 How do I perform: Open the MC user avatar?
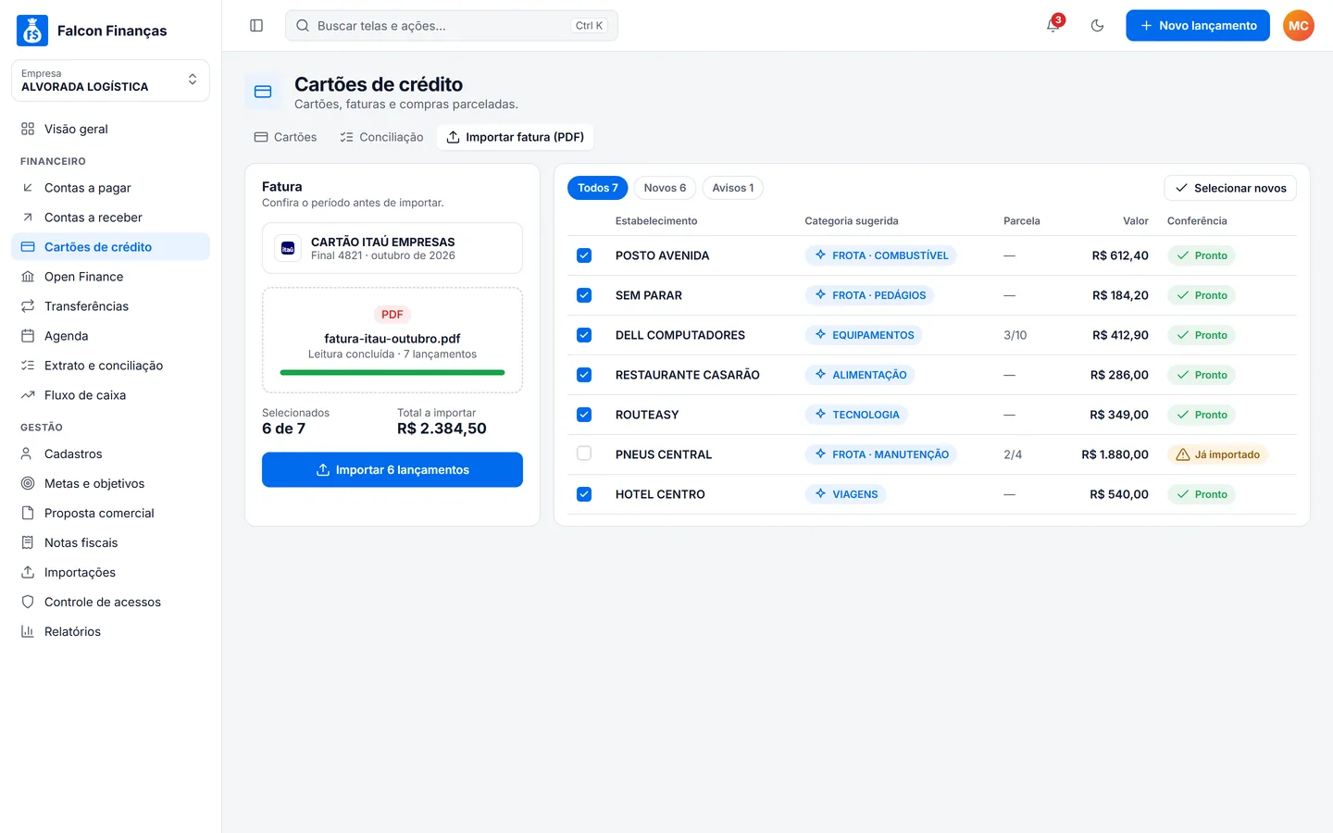(1299, 26)
